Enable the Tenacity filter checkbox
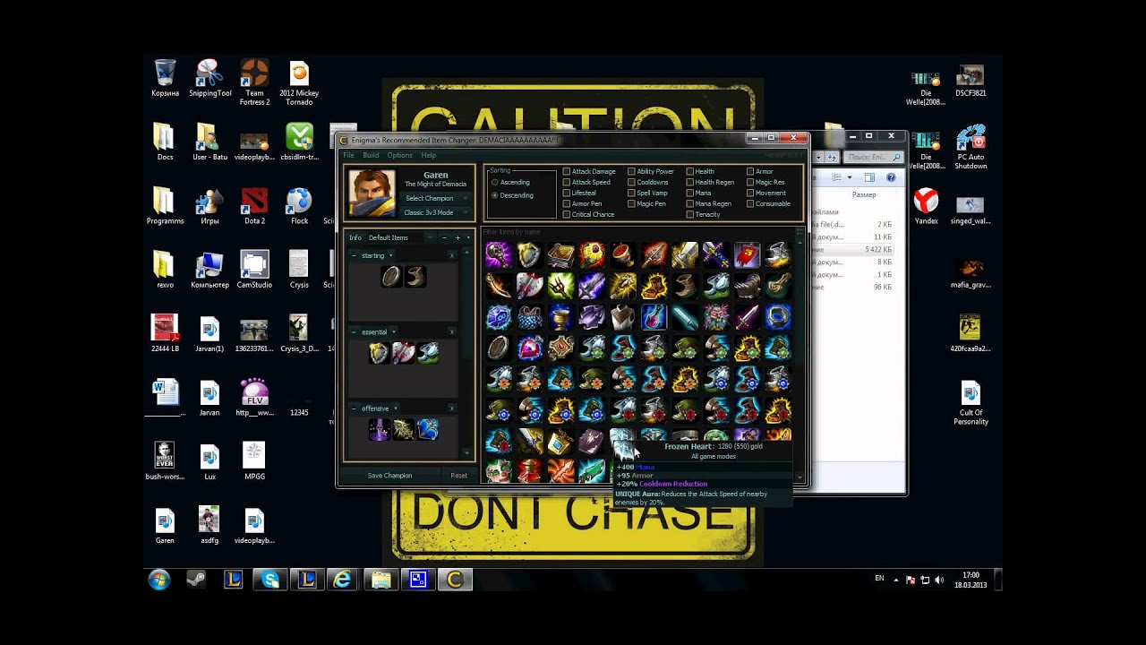 [690, 214]
